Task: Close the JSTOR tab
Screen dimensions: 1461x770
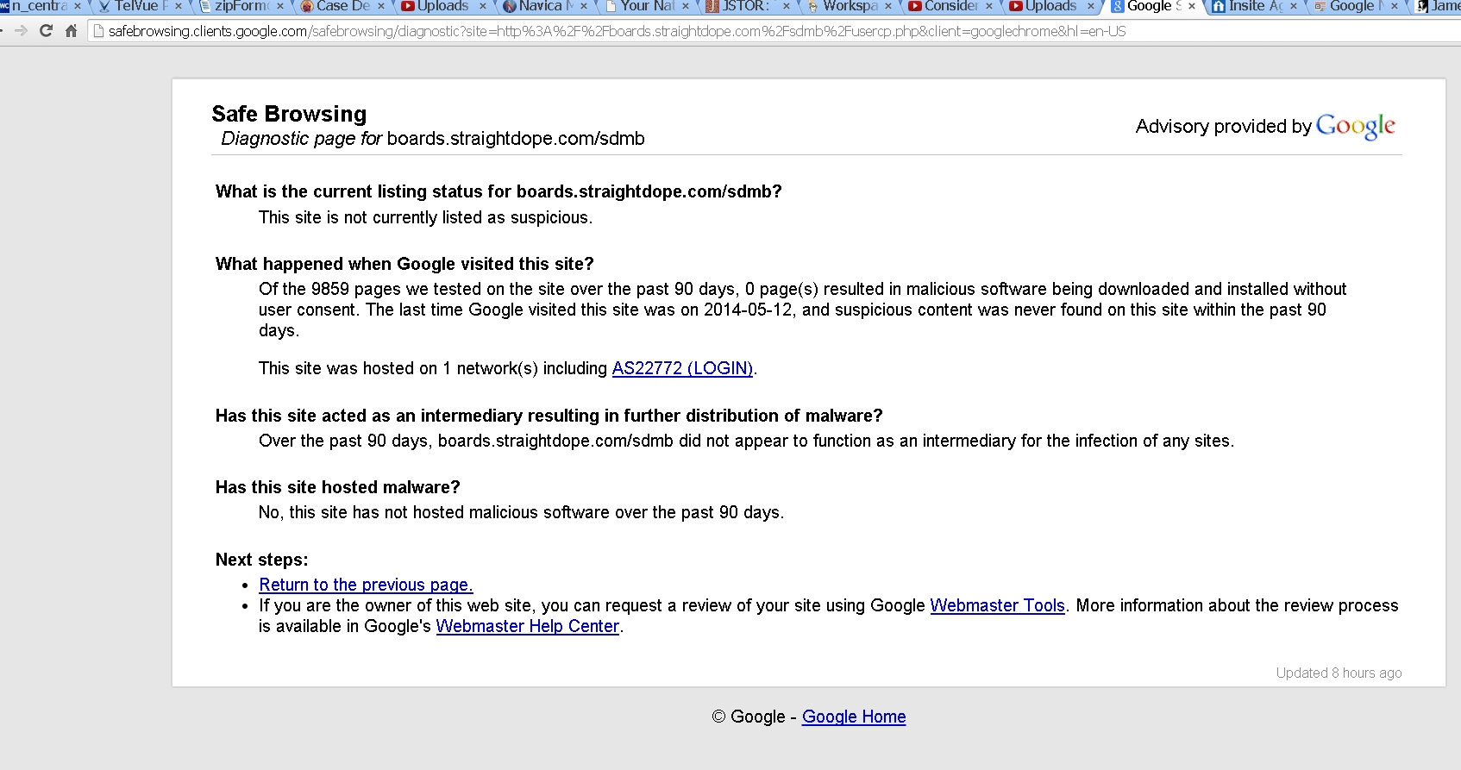Action: point(786,6)
